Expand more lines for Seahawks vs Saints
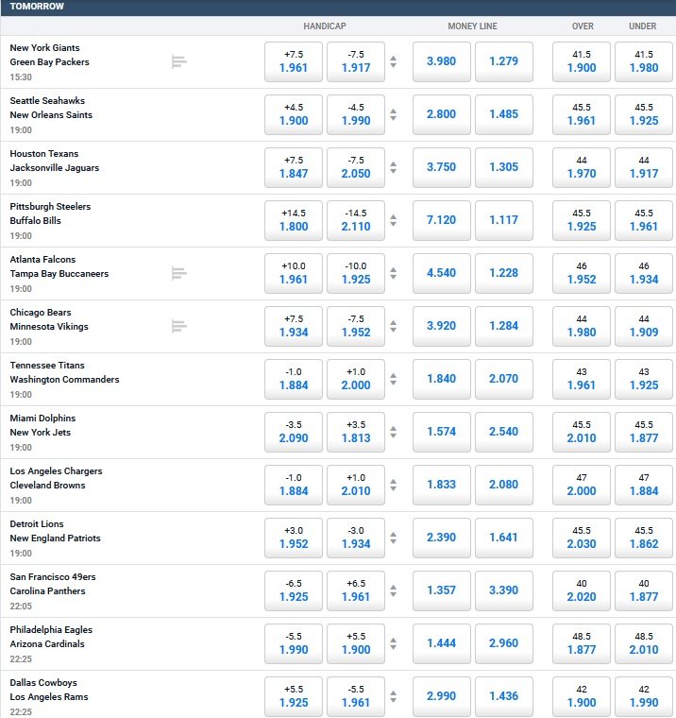Screen dimensions: 676x718 (x=393, y=114)
